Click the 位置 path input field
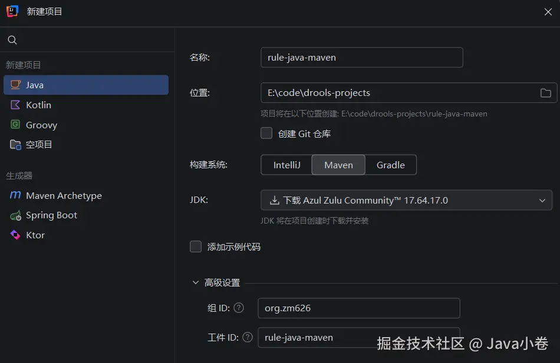 (409, 93)
